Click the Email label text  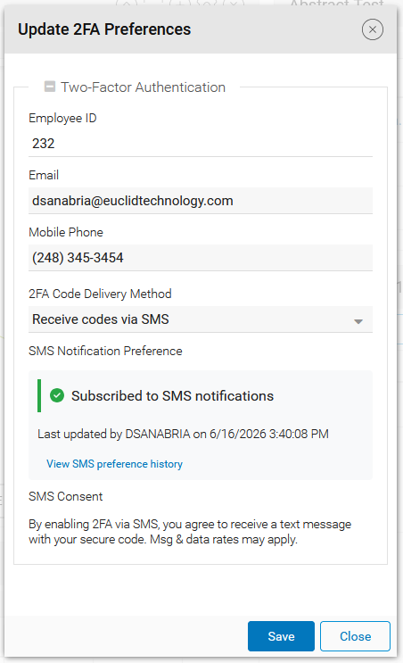pyautogui.click(x=44, y=175)
